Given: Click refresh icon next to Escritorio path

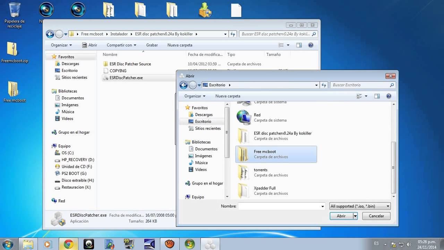Looking at the screenshot, I should point(324,85).
